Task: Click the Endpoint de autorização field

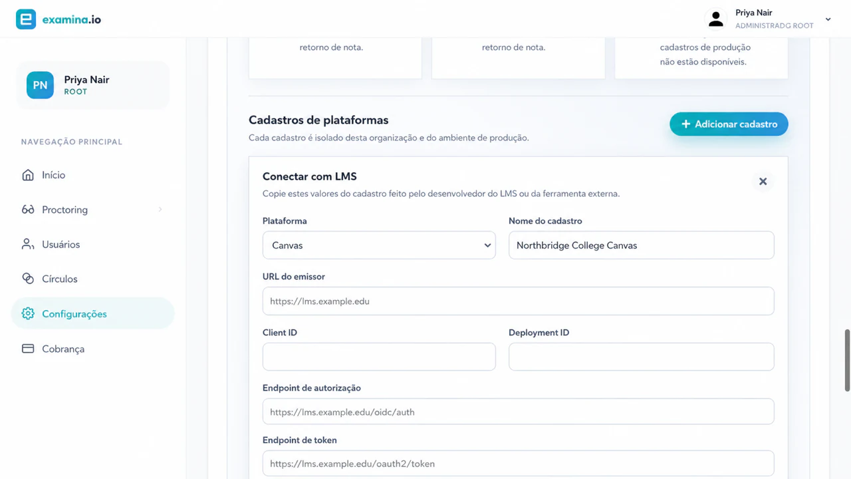Action: point(519,411)
